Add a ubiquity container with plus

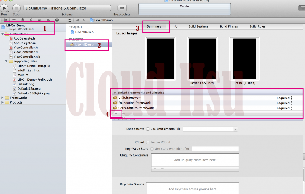(x=155, y=169)
